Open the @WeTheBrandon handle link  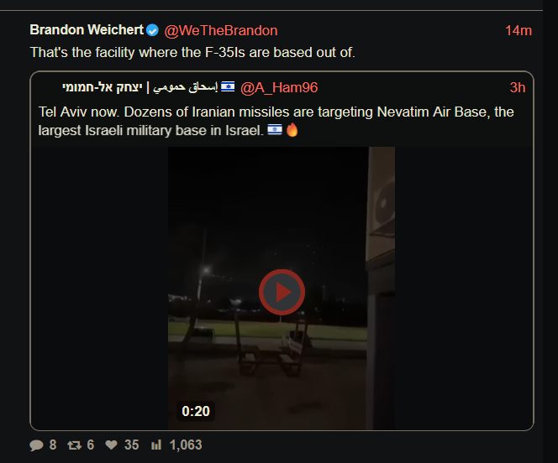[x=221, y=30]
